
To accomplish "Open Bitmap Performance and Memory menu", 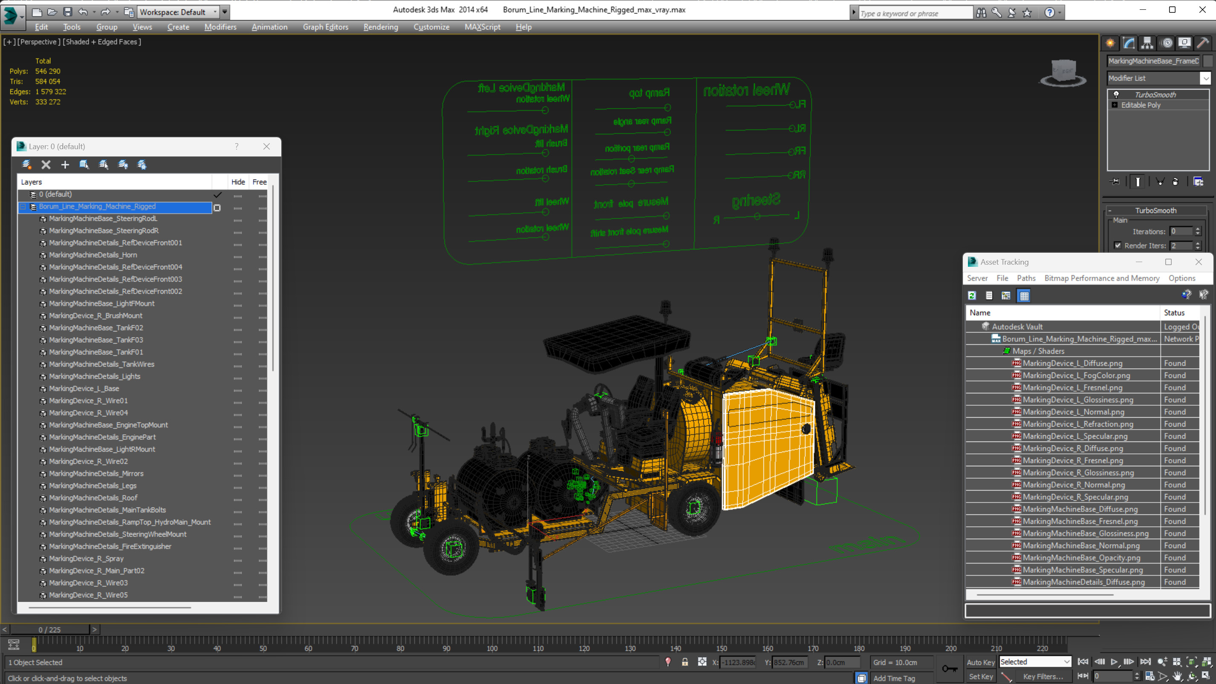I will tap(1101, 278).
